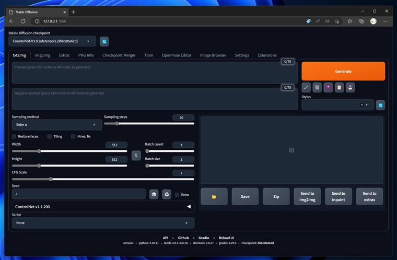The image size is (397, 260).
Task: Go to the Train tab
Action: coord(149,55)
